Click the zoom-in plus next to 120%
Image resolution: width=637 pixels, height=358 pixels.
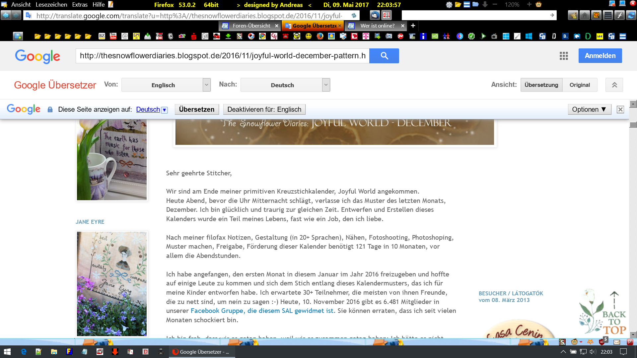click(x=529, y=4)
